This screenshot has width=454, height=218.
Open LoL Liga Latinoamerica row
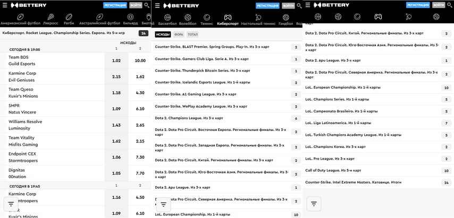(x=378, y=123)
